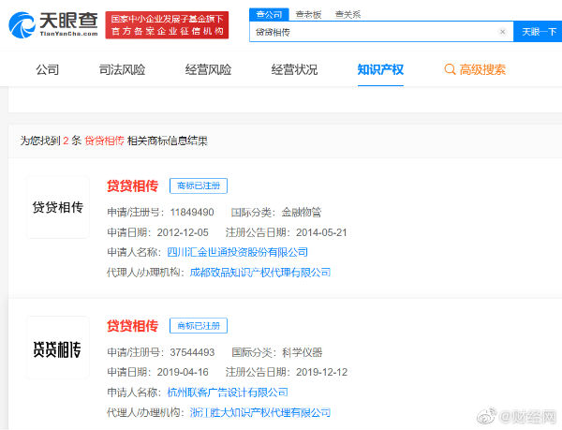Image resolution: width=562 pixels, height=430 pixels.
Task: Open agent 成都致品知识产权代理有限公司
Action: [260, 273]
